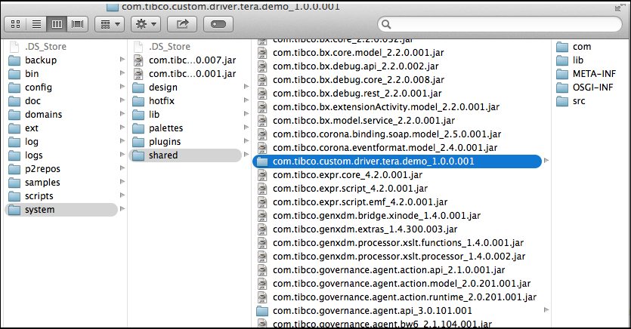This screenshot has height=329, width=631.
Task: Switch to icon view
Action: (16, 24)
